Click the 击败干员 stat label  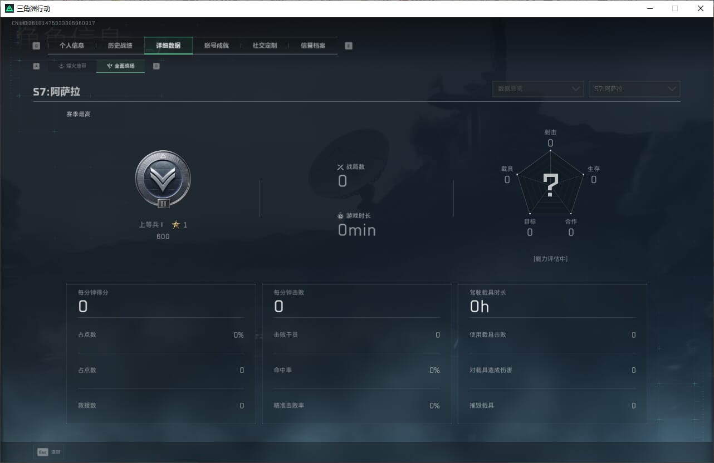click(x=286, y=335)
